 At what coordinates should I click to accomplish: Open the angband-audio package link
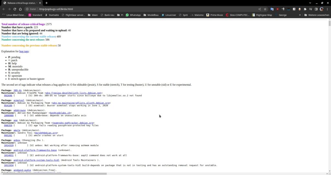(x=22, y=170)
